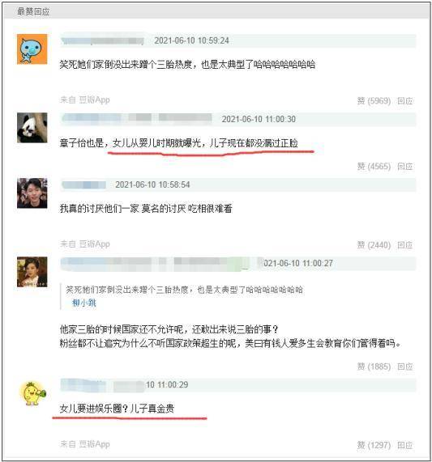Reply to the 三胎 quoted comment via 回应

[x=405, y=367]
